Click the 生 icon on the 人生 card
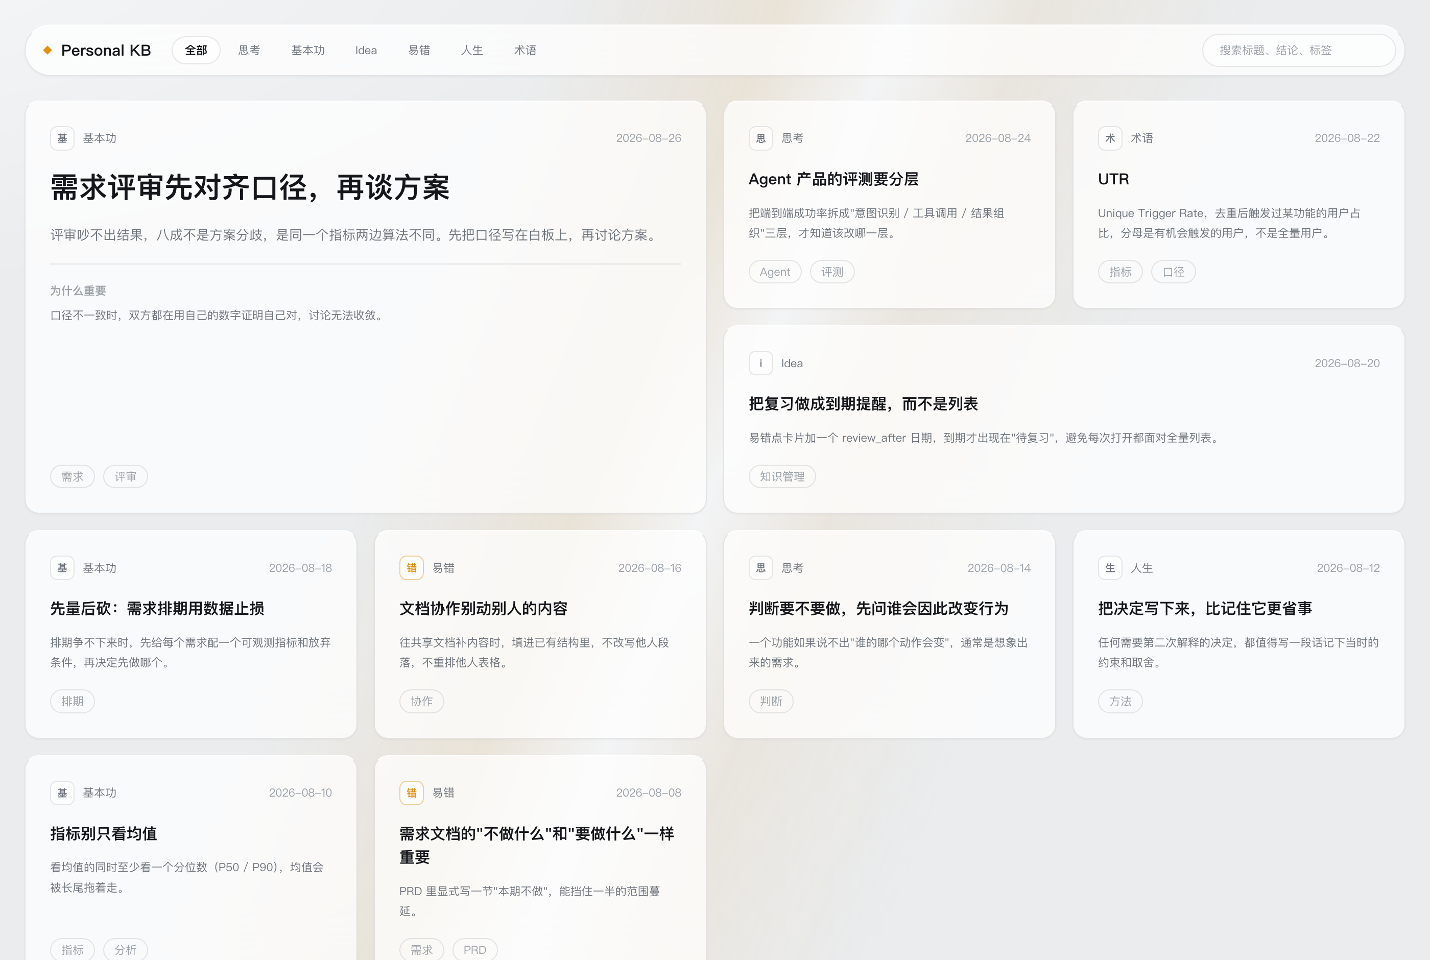The image size is (1430, 960). (x=1110, y=568)
